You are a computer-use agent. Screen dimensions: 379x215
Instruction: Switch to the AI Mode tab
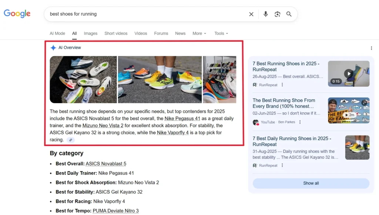pos(57,33)
